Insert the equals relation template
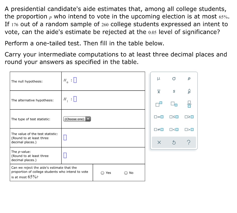Screen dimensions: 237x213 pyautogui.click(x=159, y=117)
